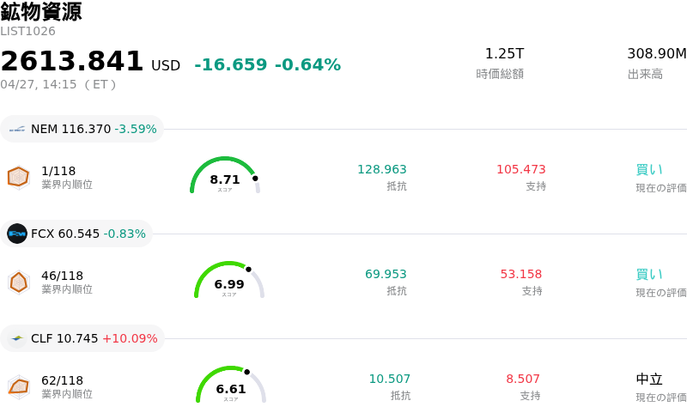The width and height of the screenshot is (687, 419).
Task: Click the 時価総額 label
Action: (x=500, y=74)
